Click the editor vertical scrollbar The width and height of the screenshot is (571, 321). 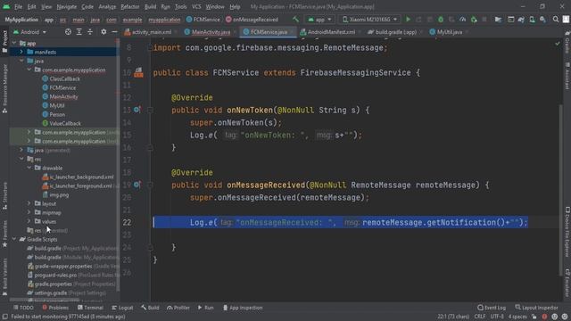[x=560, y=189]
